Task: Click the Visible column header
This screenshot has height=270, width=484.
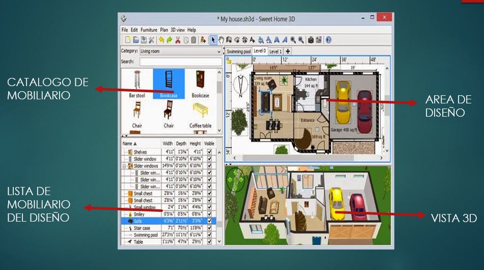Action: [x=209, y=144]
